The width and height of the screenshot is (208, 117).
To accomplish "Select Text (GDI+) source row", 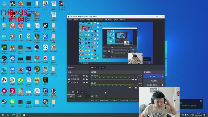I will click(x=78, y=76).
